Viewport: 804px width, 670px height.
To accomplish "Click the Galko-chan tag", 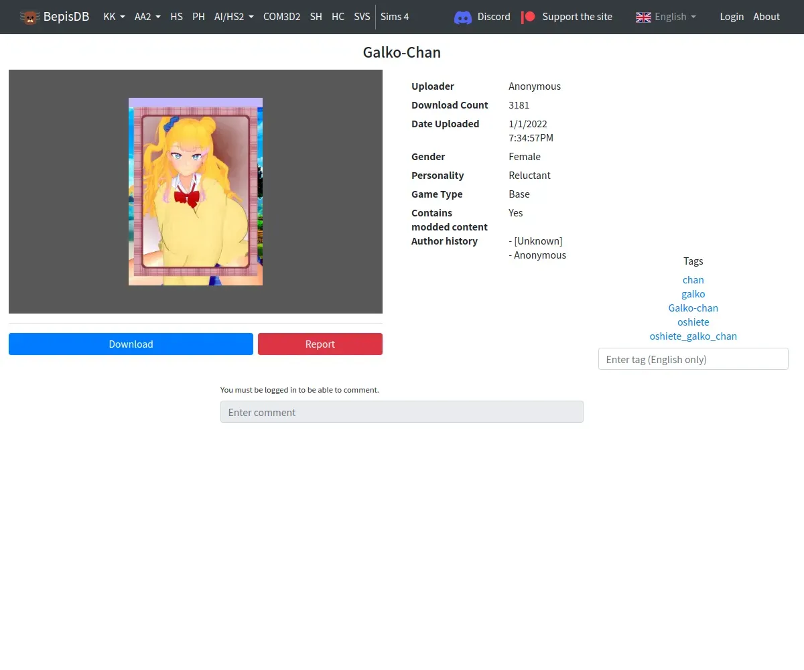I will click(693, 308).
